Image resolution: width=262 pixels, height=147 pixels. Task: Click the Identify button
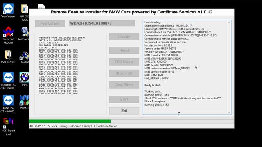point(124,37)
